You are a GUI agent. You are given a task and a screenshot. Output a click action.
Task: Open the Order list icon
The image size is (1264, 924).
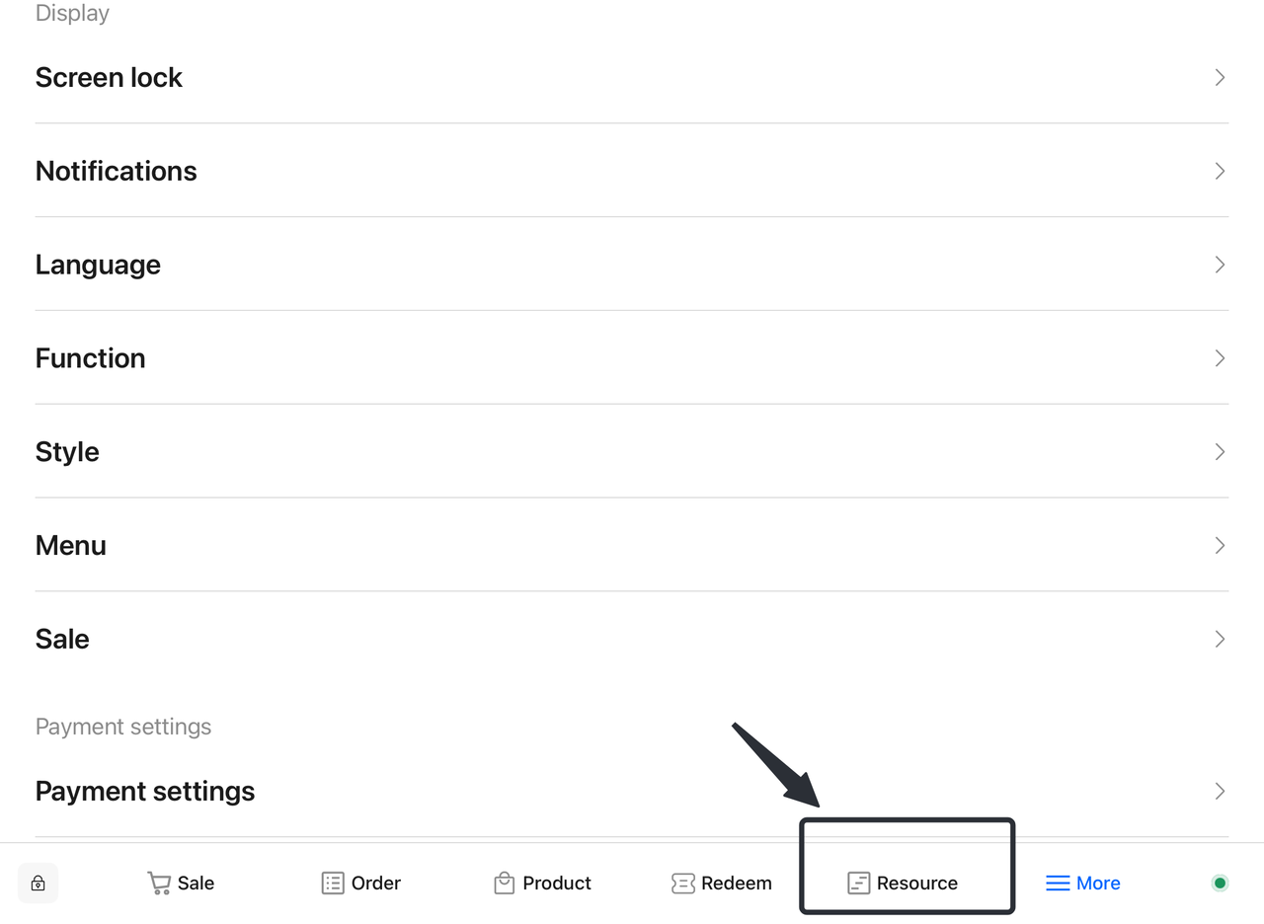333,884
